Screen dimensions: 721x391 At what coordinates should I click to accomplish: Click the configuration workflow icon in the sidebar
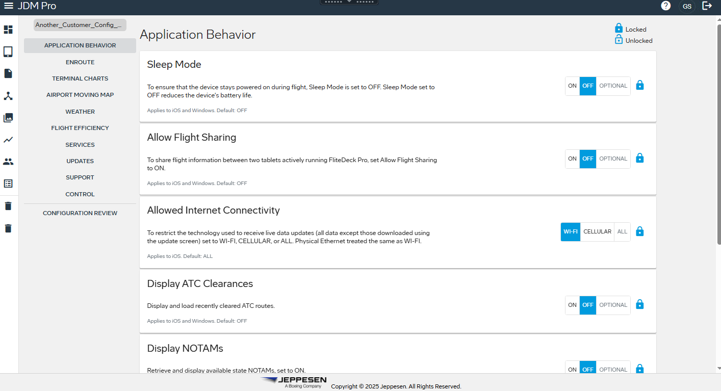point(8,96)
